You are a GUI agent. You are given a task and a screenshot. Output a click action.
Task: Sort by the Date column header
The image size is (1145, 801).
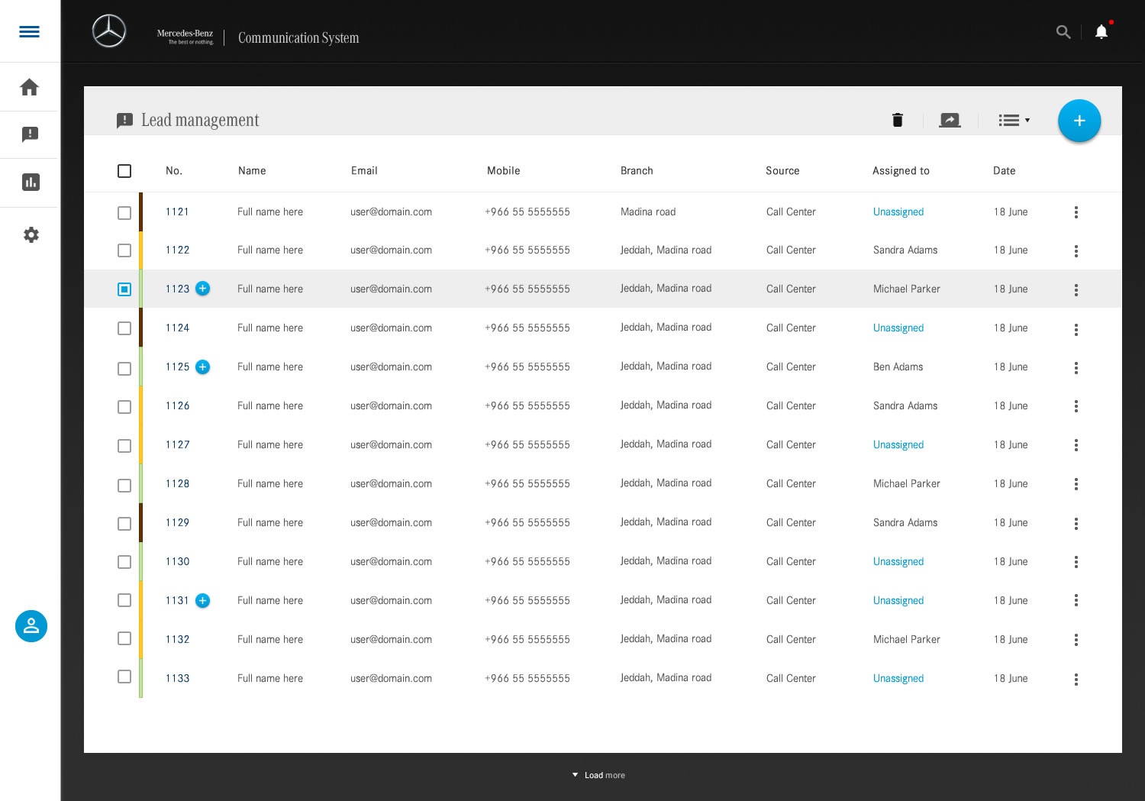pyautogui.click(x=1004, y=170)
